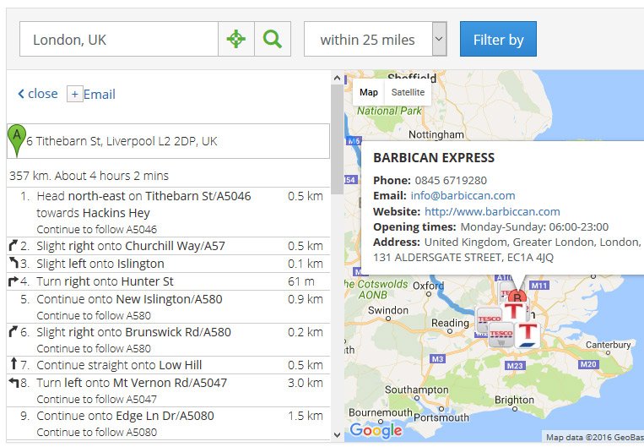Click the dropdown arrow of the distance selector

point(439,39)
